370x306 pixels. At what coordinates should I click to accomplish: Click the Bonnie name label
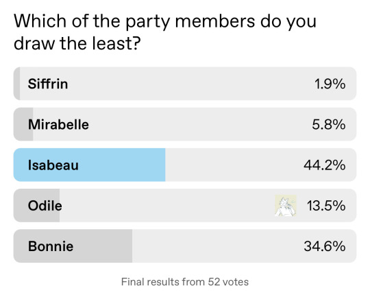pyautogui.click(x=51, y=246)
